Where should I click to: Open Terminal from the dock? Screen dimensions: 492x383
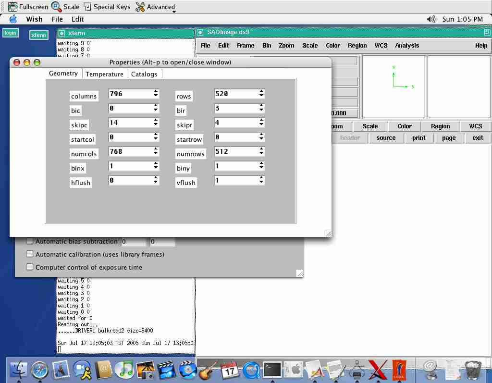click(x=272, y=370)
